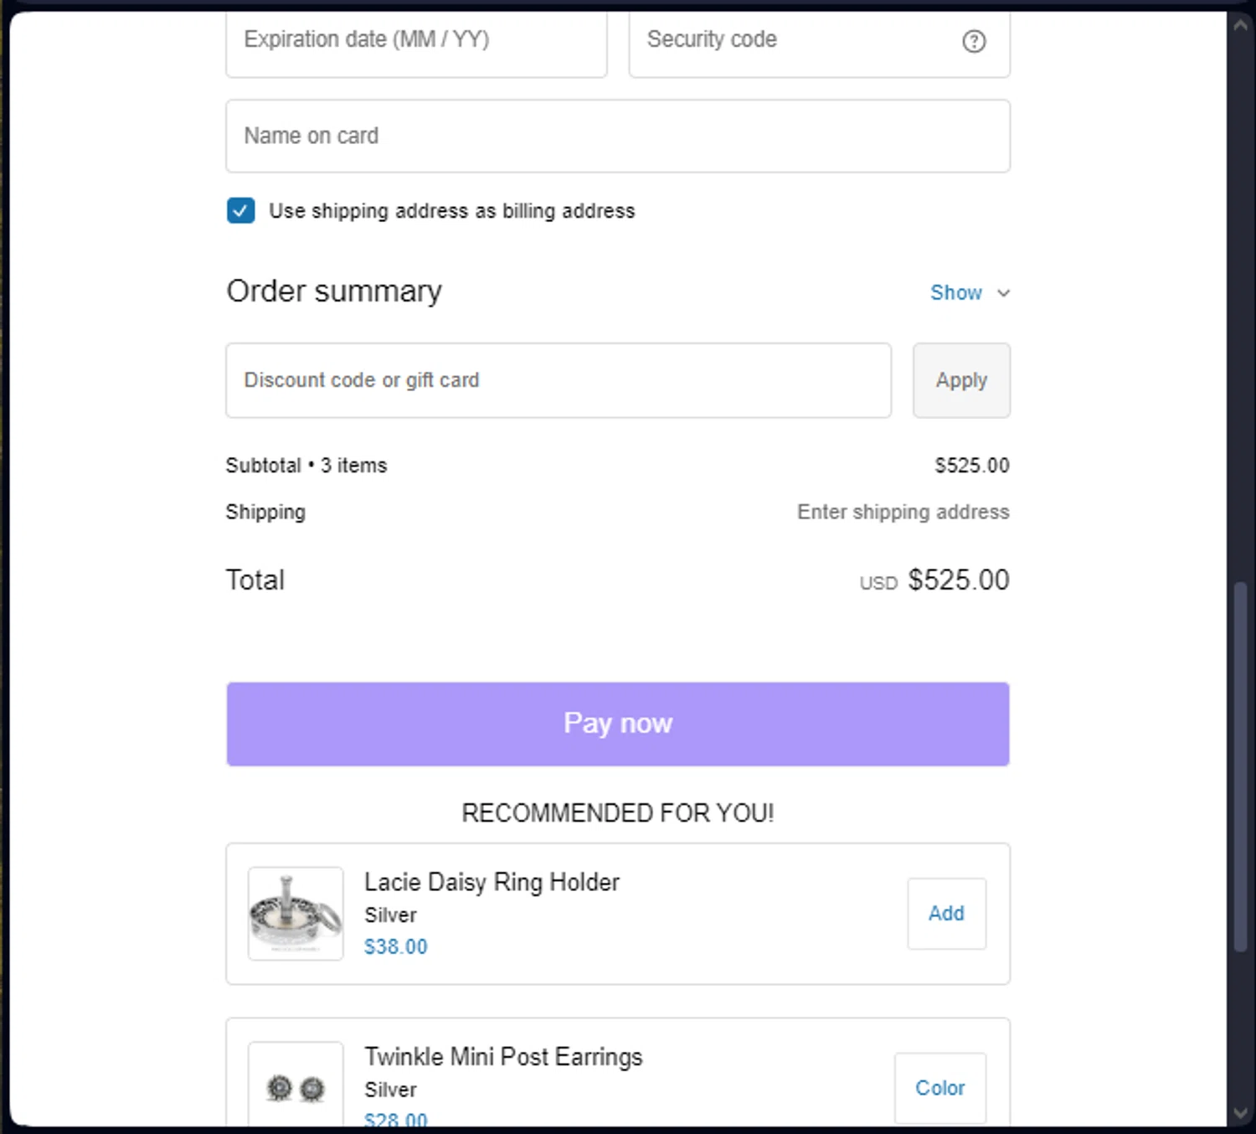Click the discount code or gift card field
This screenshot has height=1134, width=1256.
coord(558,380)
